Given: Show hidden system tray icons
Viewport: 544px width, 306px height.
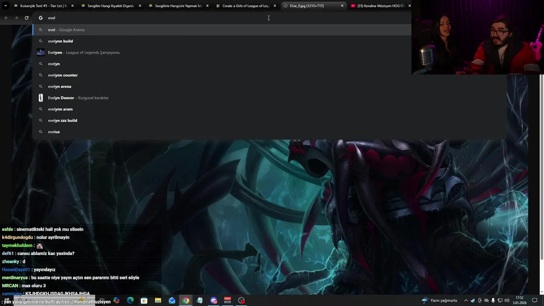Looking at the screenshot, I should tap(466, 300).
